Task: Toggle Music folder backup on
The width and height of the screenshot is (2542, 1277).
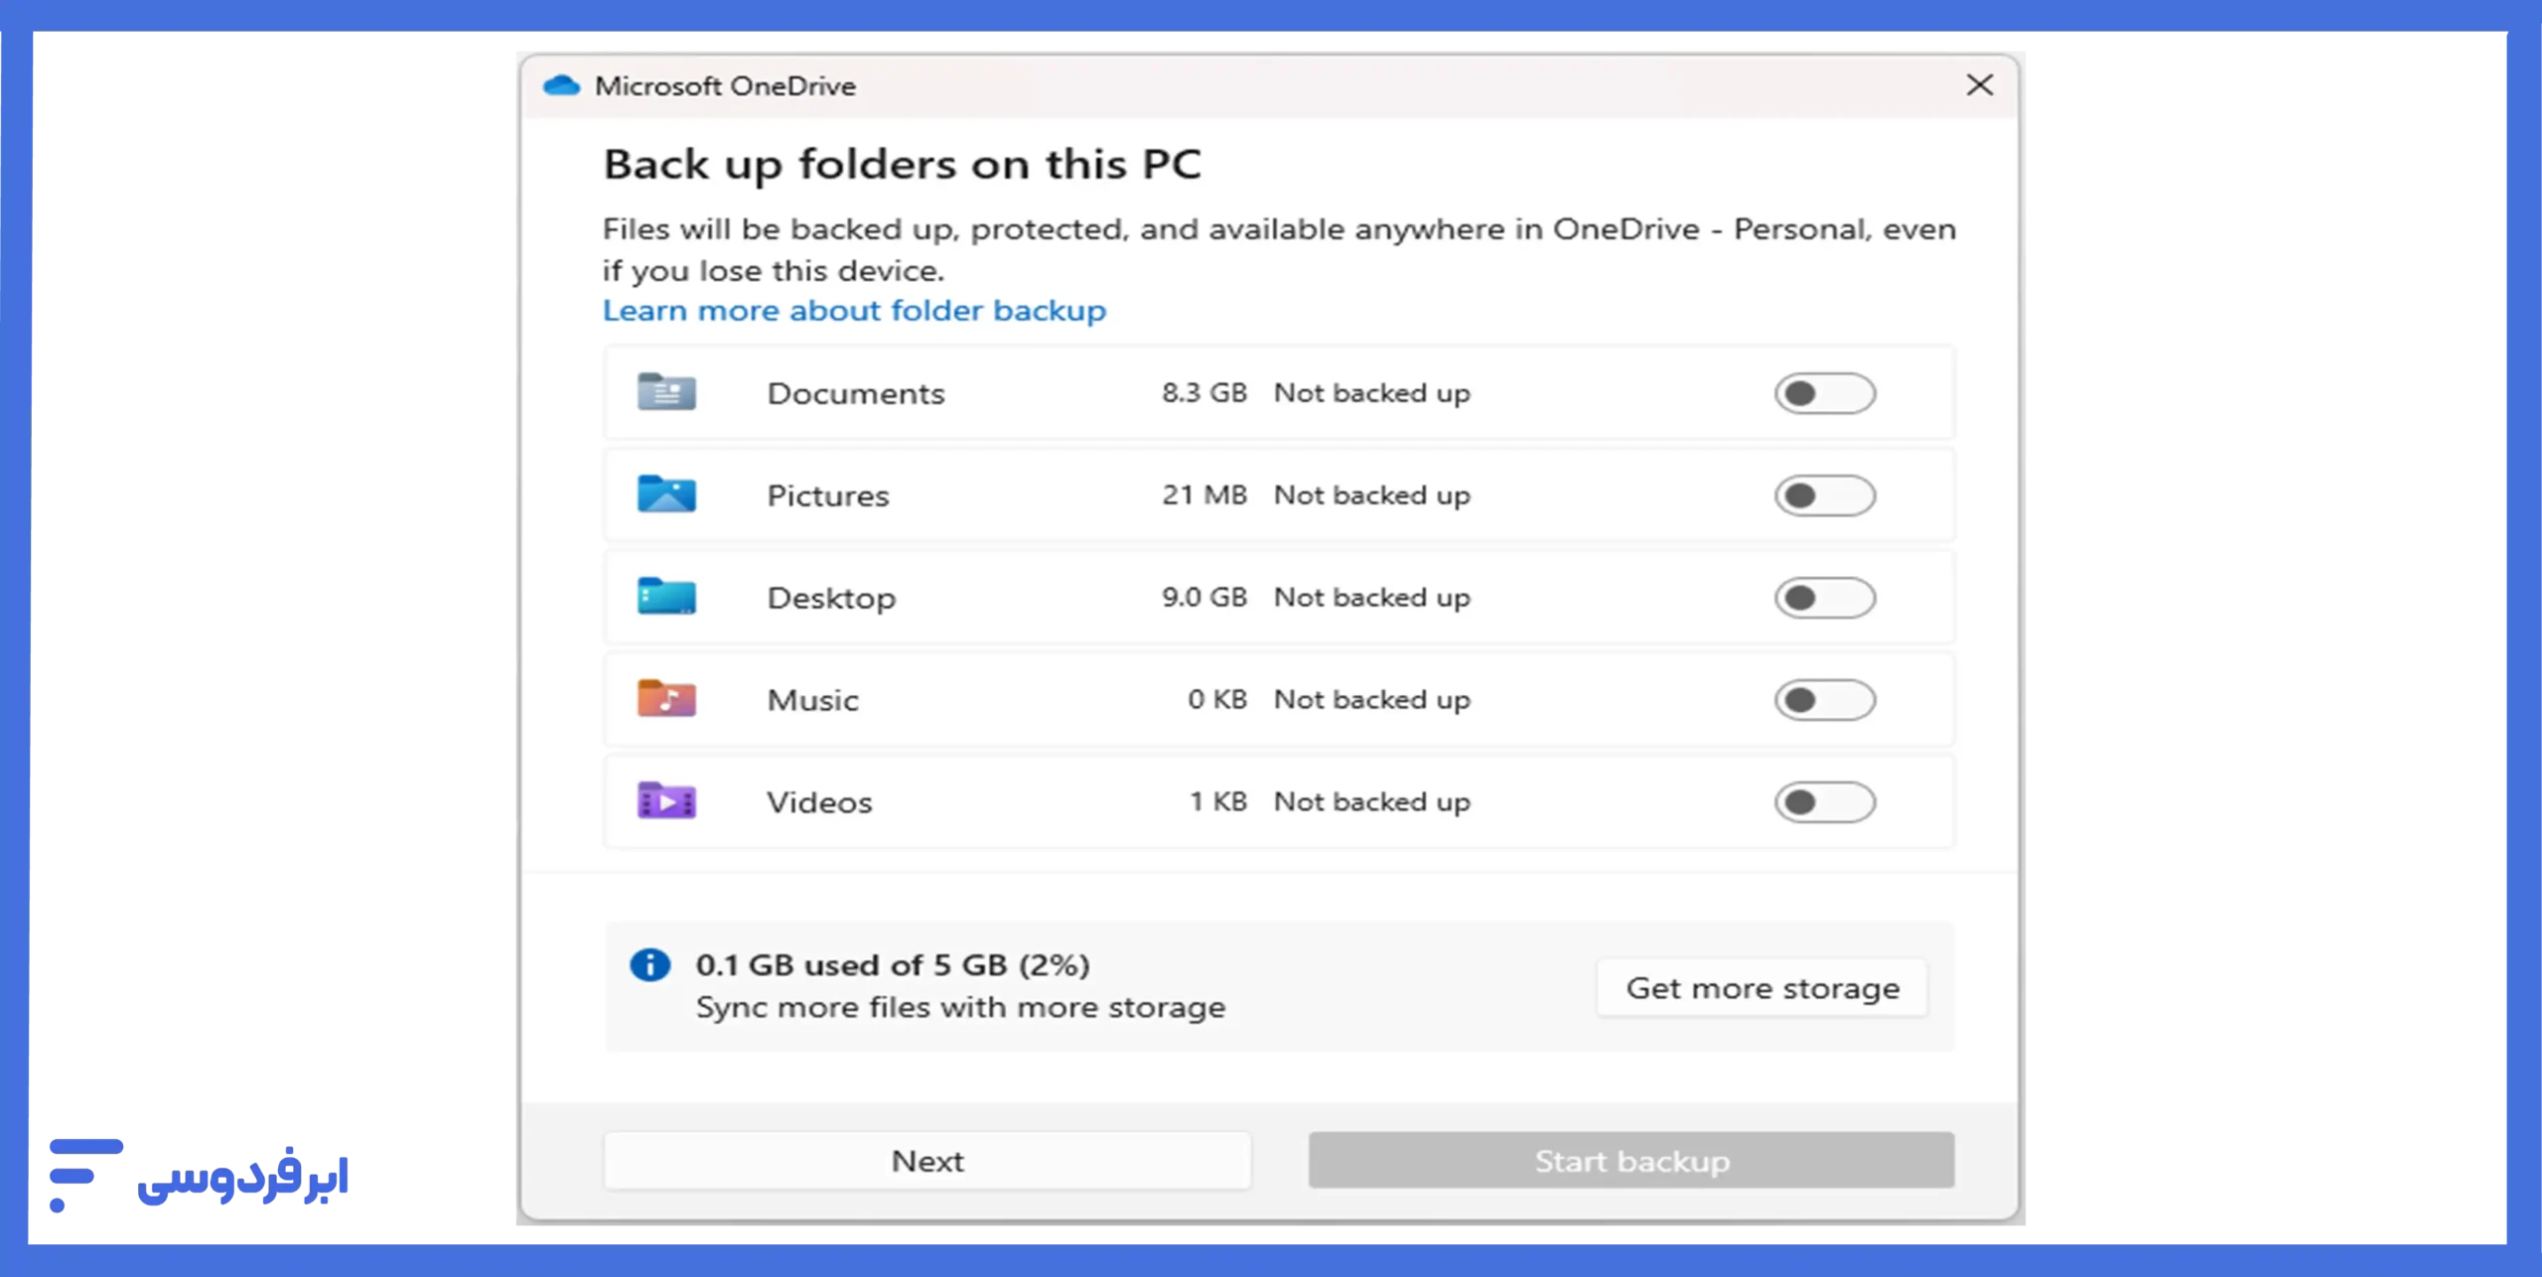Action: (1823, 699)
